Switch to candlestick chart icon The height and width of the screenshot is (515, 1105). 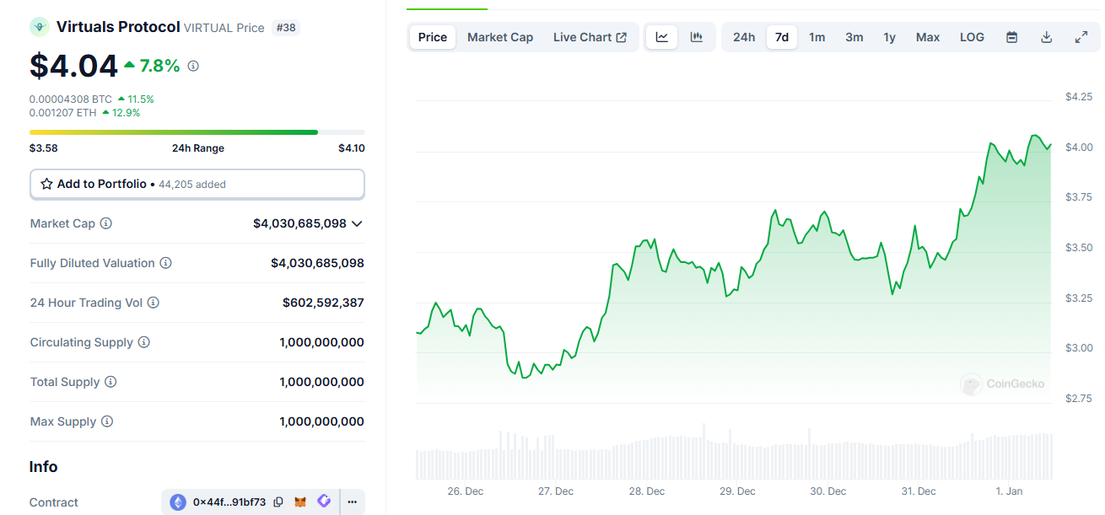(x=697, y=37)
